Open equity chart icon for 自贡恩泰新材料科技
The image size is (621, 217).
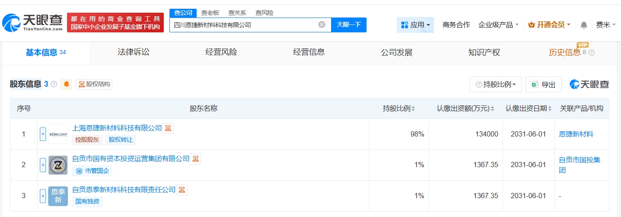pos(182,190)
